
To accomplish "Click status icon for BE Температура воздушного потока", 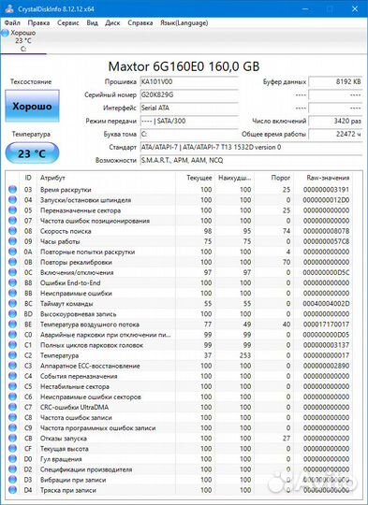I will (12, 324).
